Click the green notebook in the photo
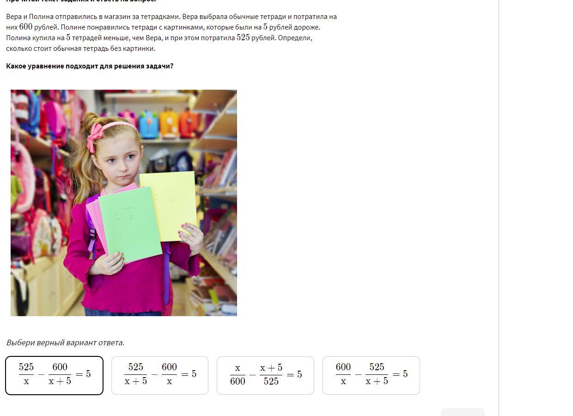Viewport: 573px width, 416px height. coord(129,224)
